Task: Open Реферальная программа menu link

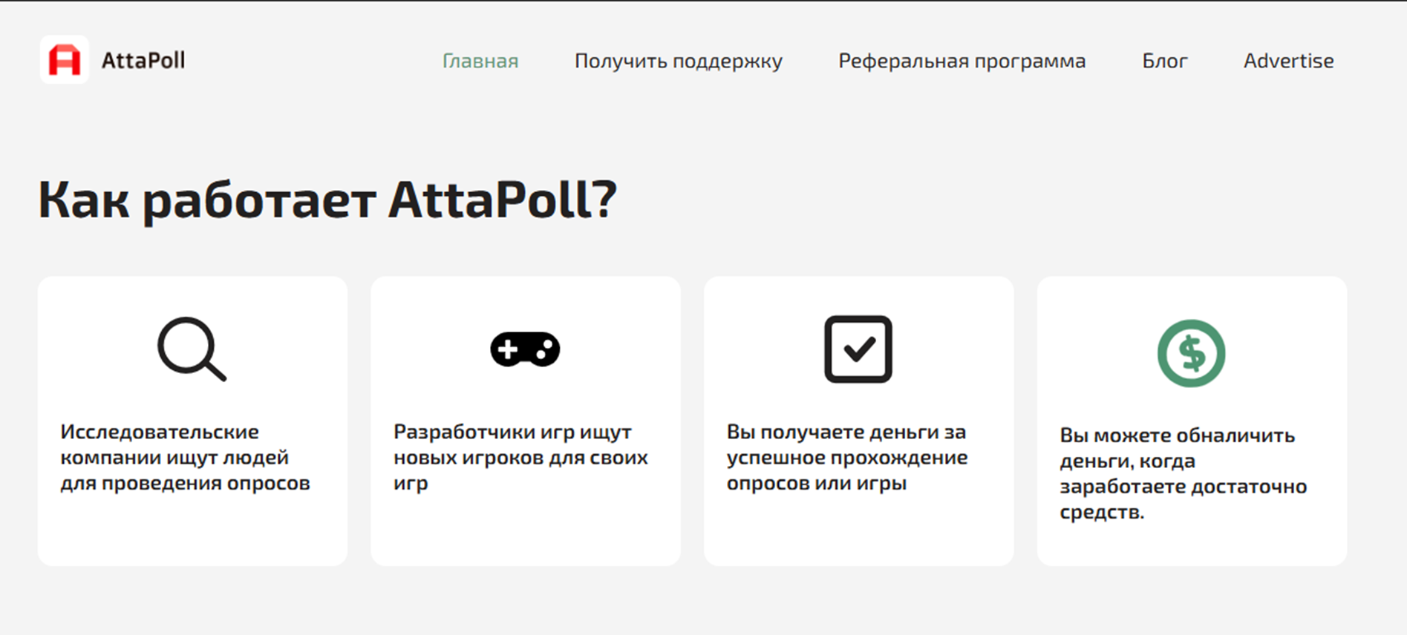Action: pyautogui.click(x=962, y=61)
